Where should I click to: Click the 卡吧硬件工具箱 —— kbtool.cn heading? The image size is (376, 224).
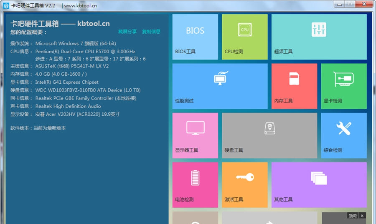coord(60,24)
